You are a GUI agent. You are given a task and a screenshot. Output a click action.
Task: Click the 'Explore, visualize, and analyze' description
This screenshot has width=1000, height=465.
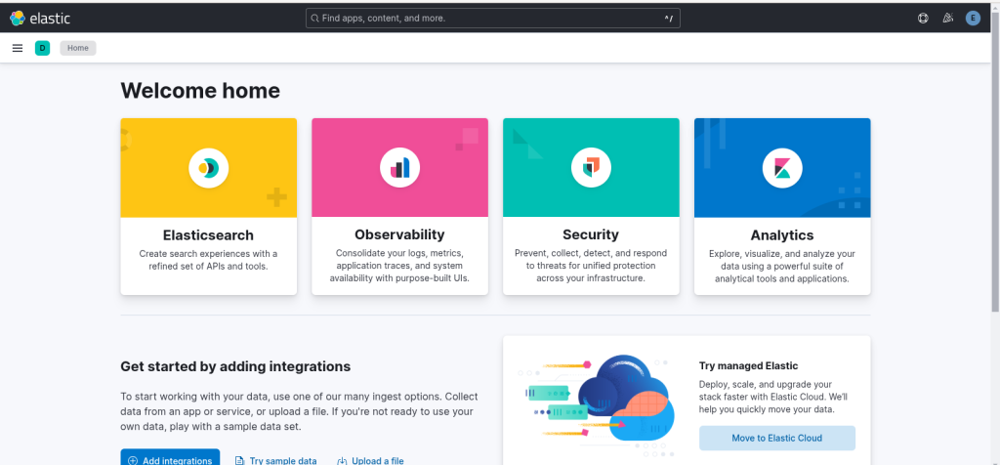point(782,266)
